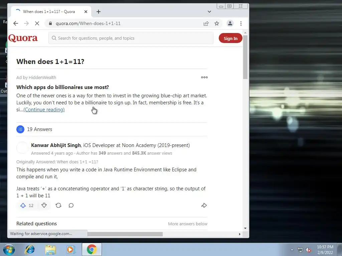Open Windows Media Player from taskbar
Image resolution: width=342 pixels, height=256 pixels.
click(71, 249)
